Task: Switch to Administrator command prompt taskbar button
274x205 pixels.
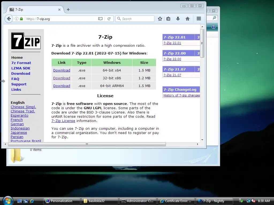Action: (138, 201)
